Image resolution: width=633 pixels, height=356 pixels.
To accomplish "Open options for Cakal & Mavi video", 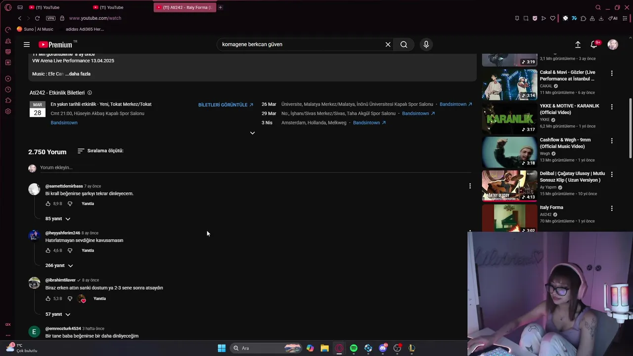I will coord(612,73).
